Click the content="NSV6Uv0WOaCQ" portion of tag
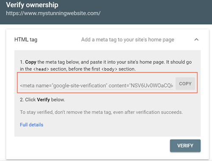 point(141,86)
